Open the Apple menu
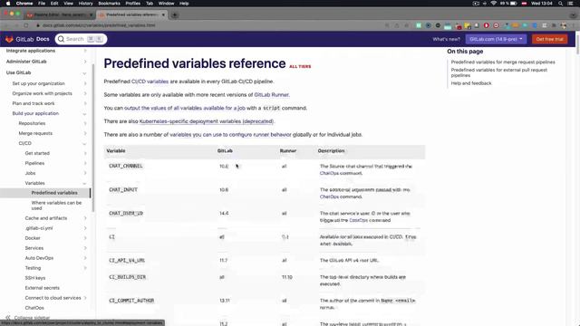 (8, 4)
